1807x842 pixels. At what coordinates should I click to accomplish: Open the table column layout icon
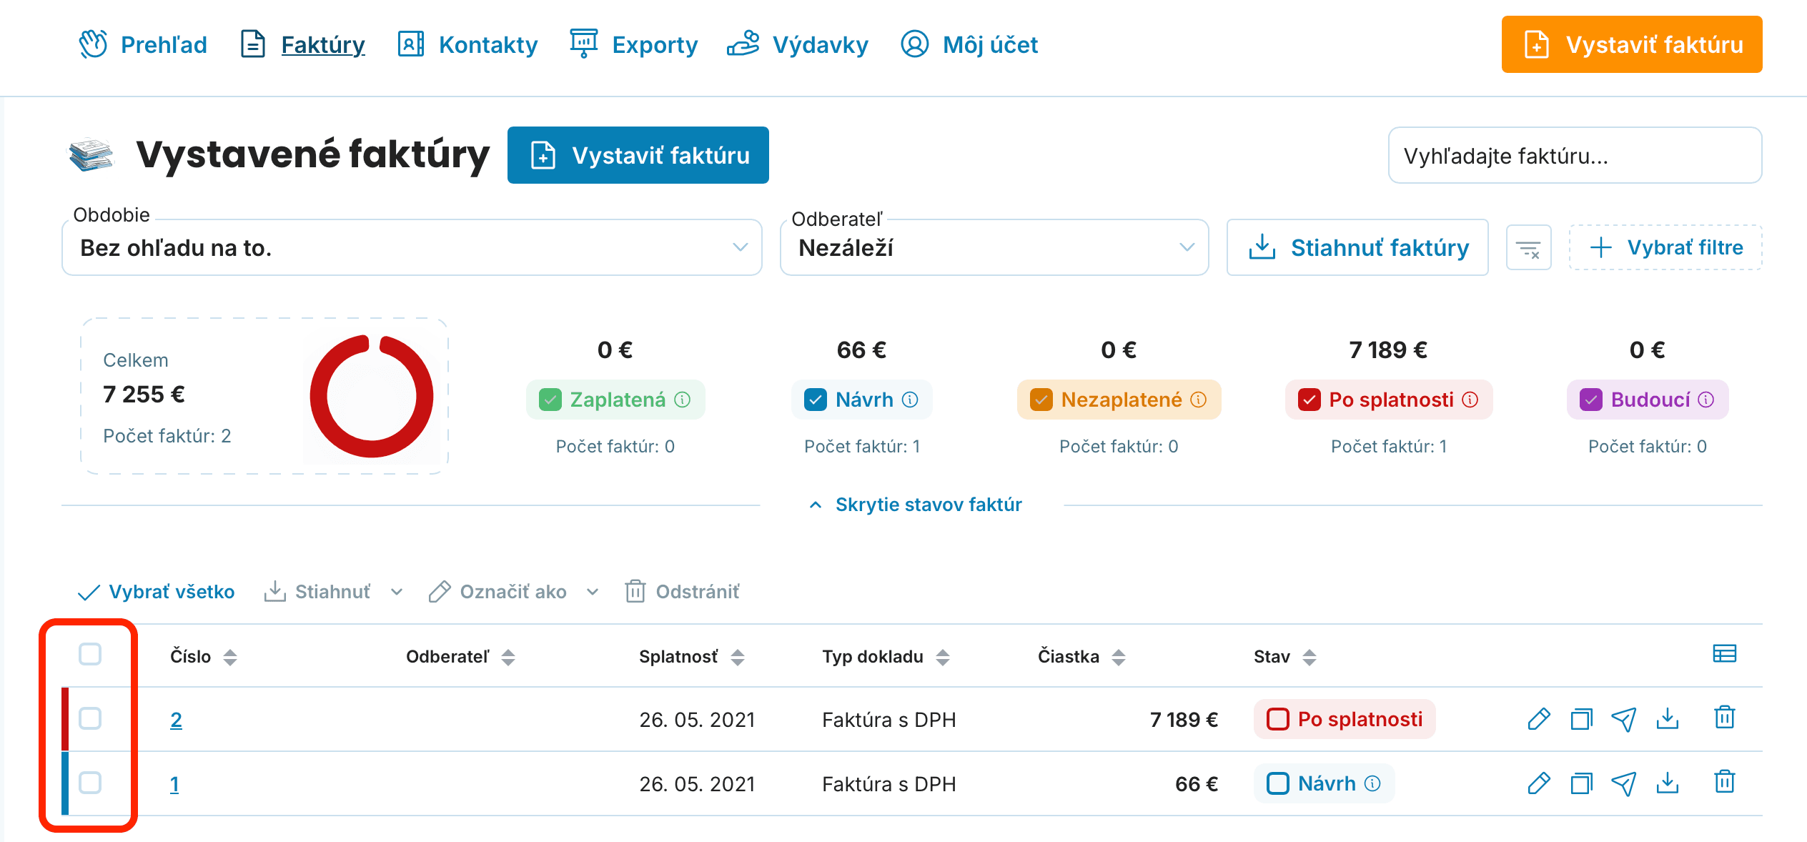1725,653
